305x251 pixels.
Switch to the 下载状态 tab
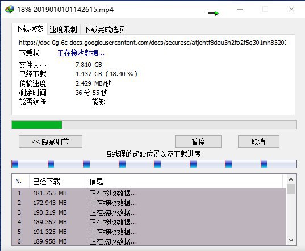[x=30, y=29]
